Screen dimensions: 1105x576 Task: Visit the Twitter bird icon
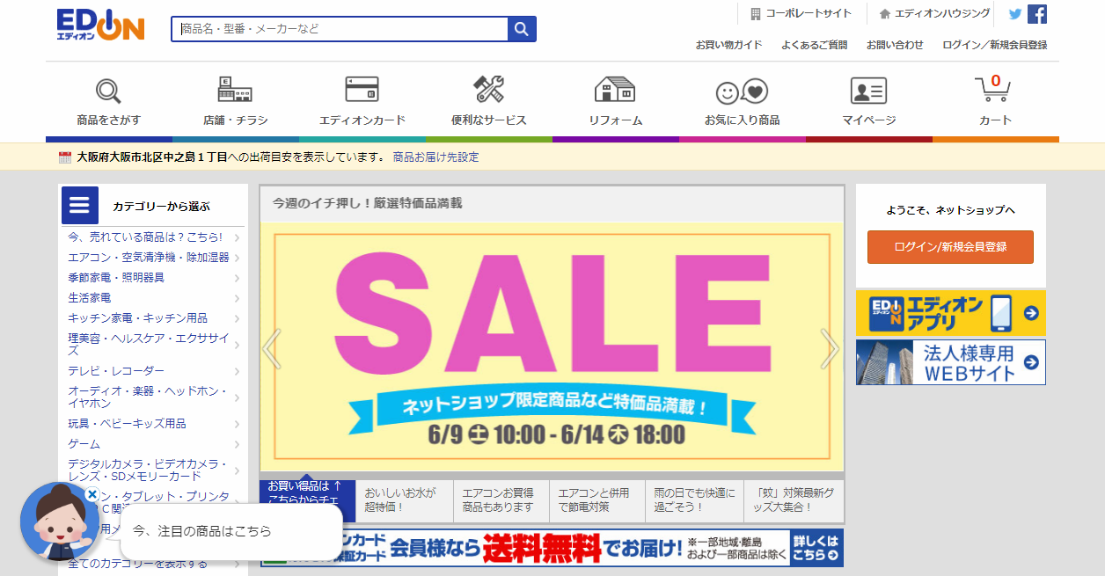[x=1015, y=14]
